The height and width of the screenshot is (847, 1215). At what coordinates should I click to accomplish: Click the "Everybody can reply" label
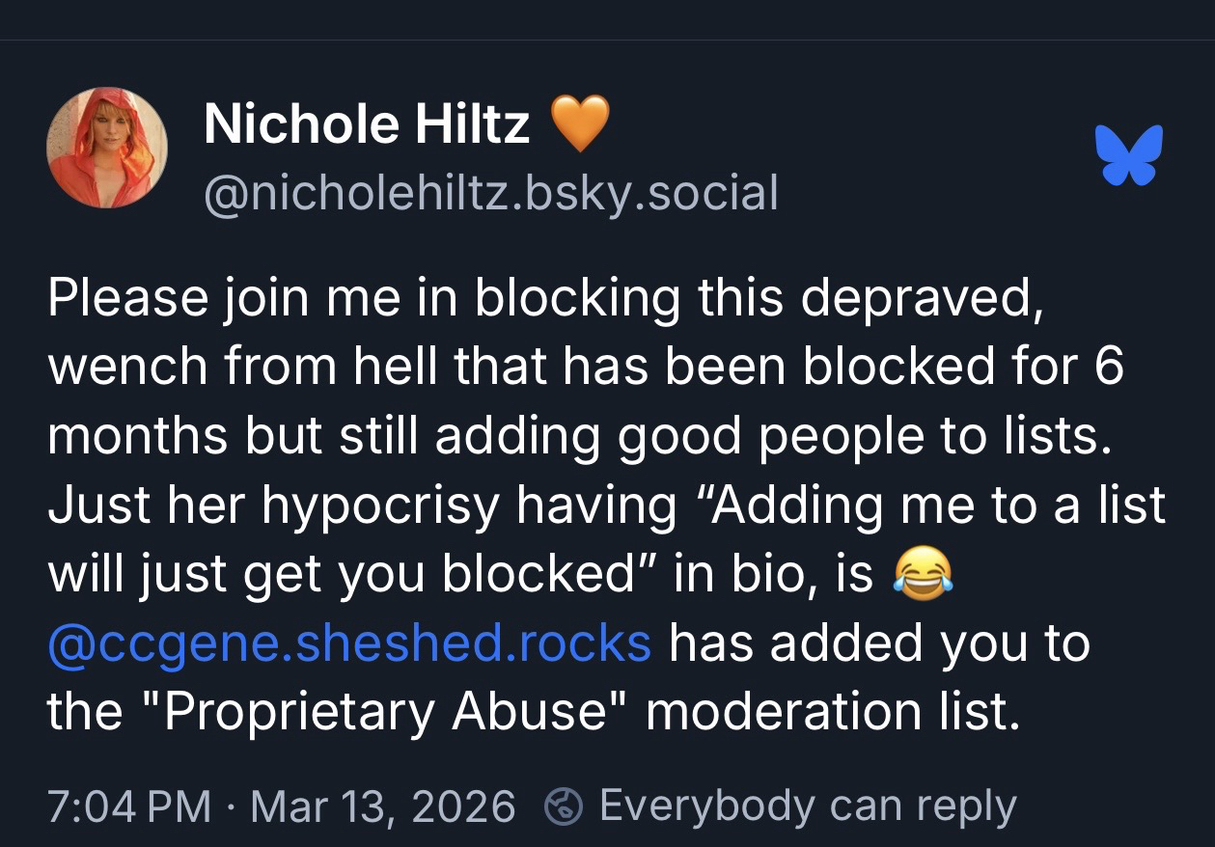pos(808,806)
